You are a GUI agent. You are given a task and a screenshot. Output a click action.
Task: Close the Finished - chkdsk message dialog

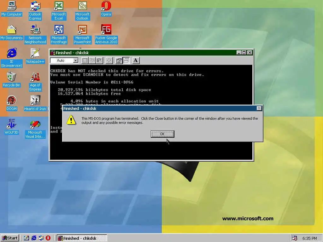click(259, 108)
